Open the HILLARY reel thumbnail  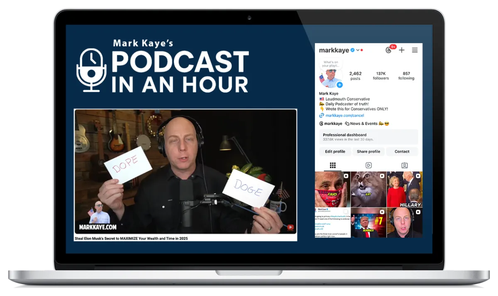[405, 189]
